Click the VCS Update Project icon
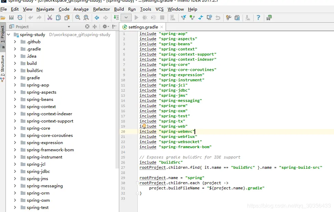 [x=183, y=17]
